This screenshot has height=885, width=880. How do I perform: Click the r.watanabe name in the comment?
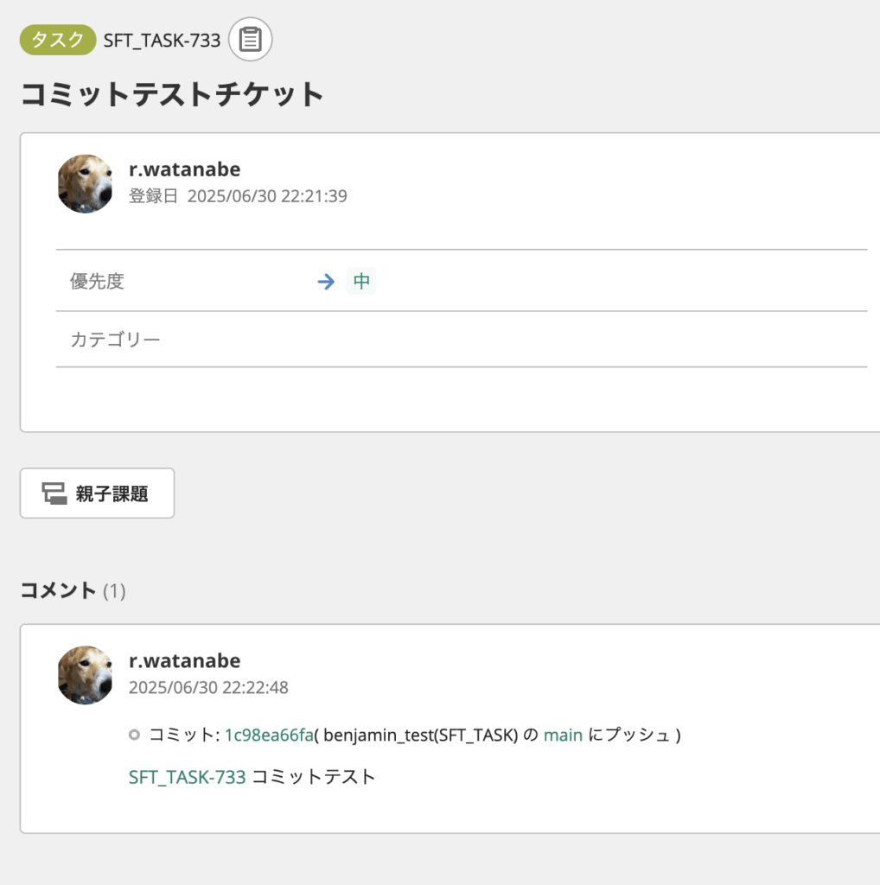coord(184,661)
